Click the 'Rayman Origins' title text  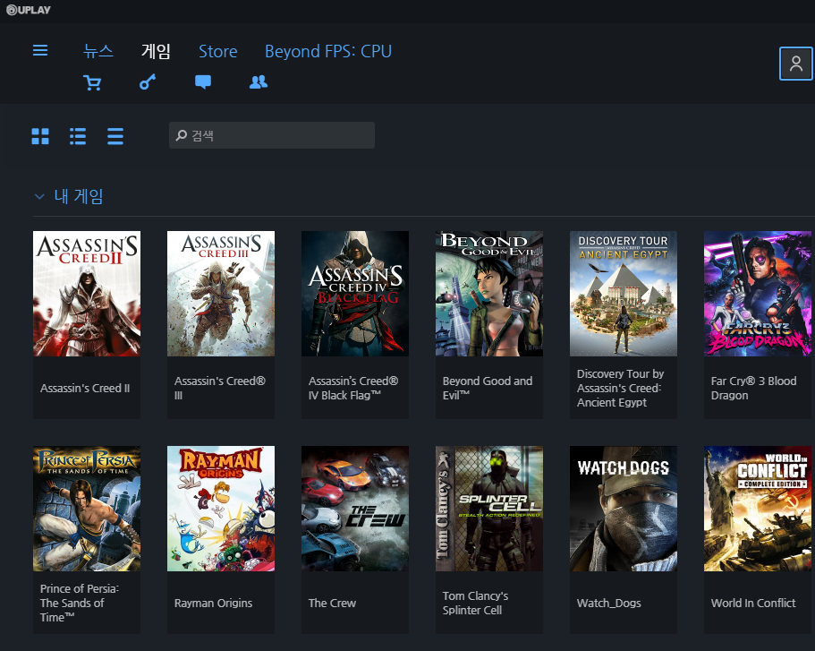click(x=213, y=604)
